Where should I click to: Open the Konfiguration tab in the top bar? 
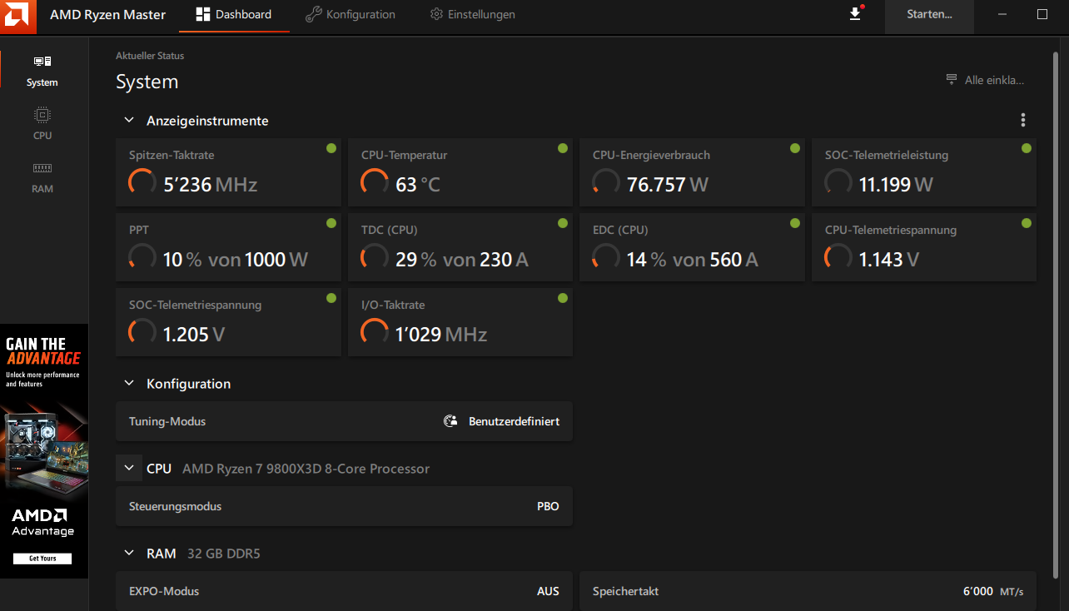351,15
